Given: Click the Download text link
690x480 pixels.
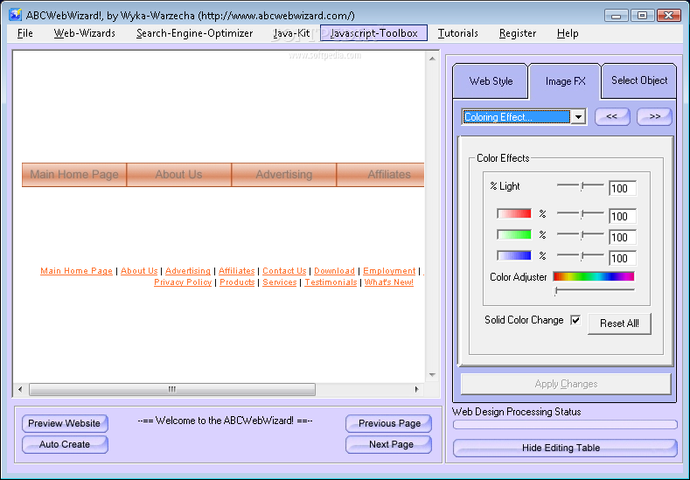Looking at the screenshot, I should point(334,270).
